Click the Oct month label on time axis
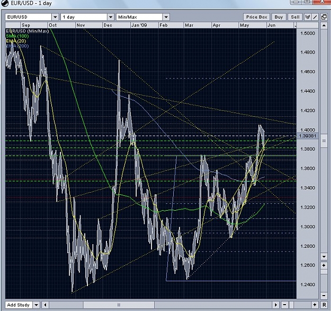This screenshot has width=331, height=311. click(x=52, y=25)
